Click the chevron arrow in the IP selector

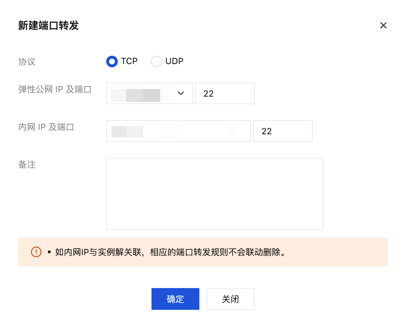tap(181, 93)
